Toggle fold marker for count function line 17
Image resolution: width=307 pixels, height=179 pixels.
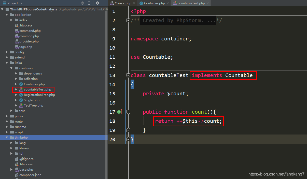(128, 112)
